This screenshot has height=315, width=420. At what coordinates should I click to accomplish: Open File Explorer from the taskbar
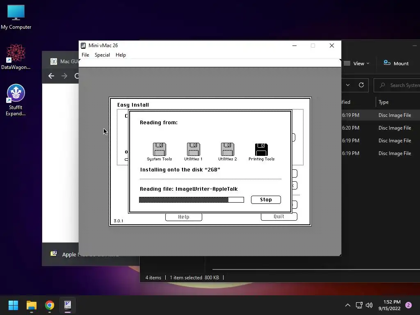pos(31,305)
